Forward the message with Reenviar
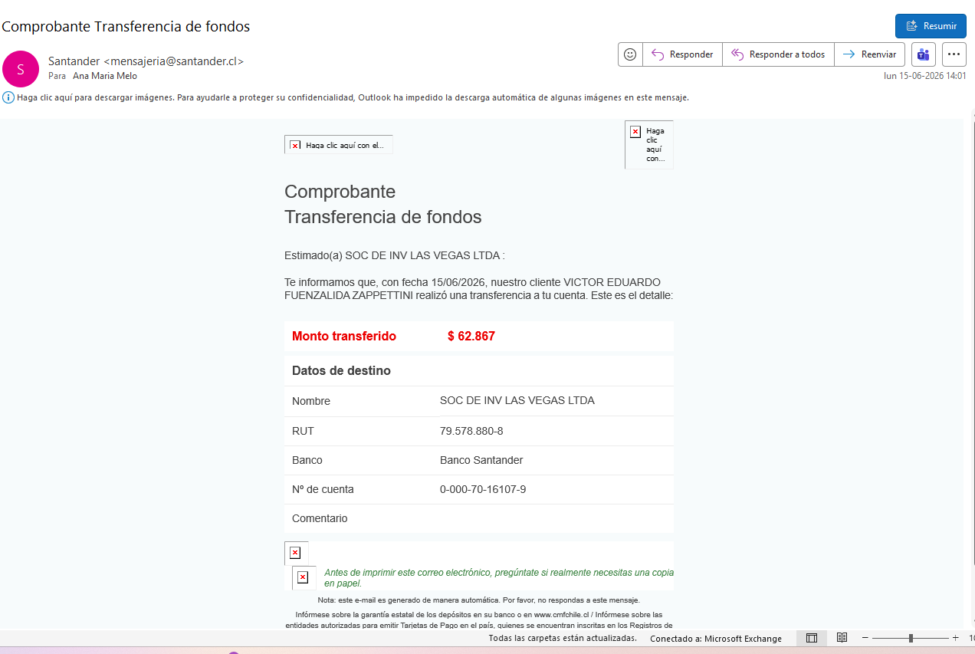 point(870,54)
